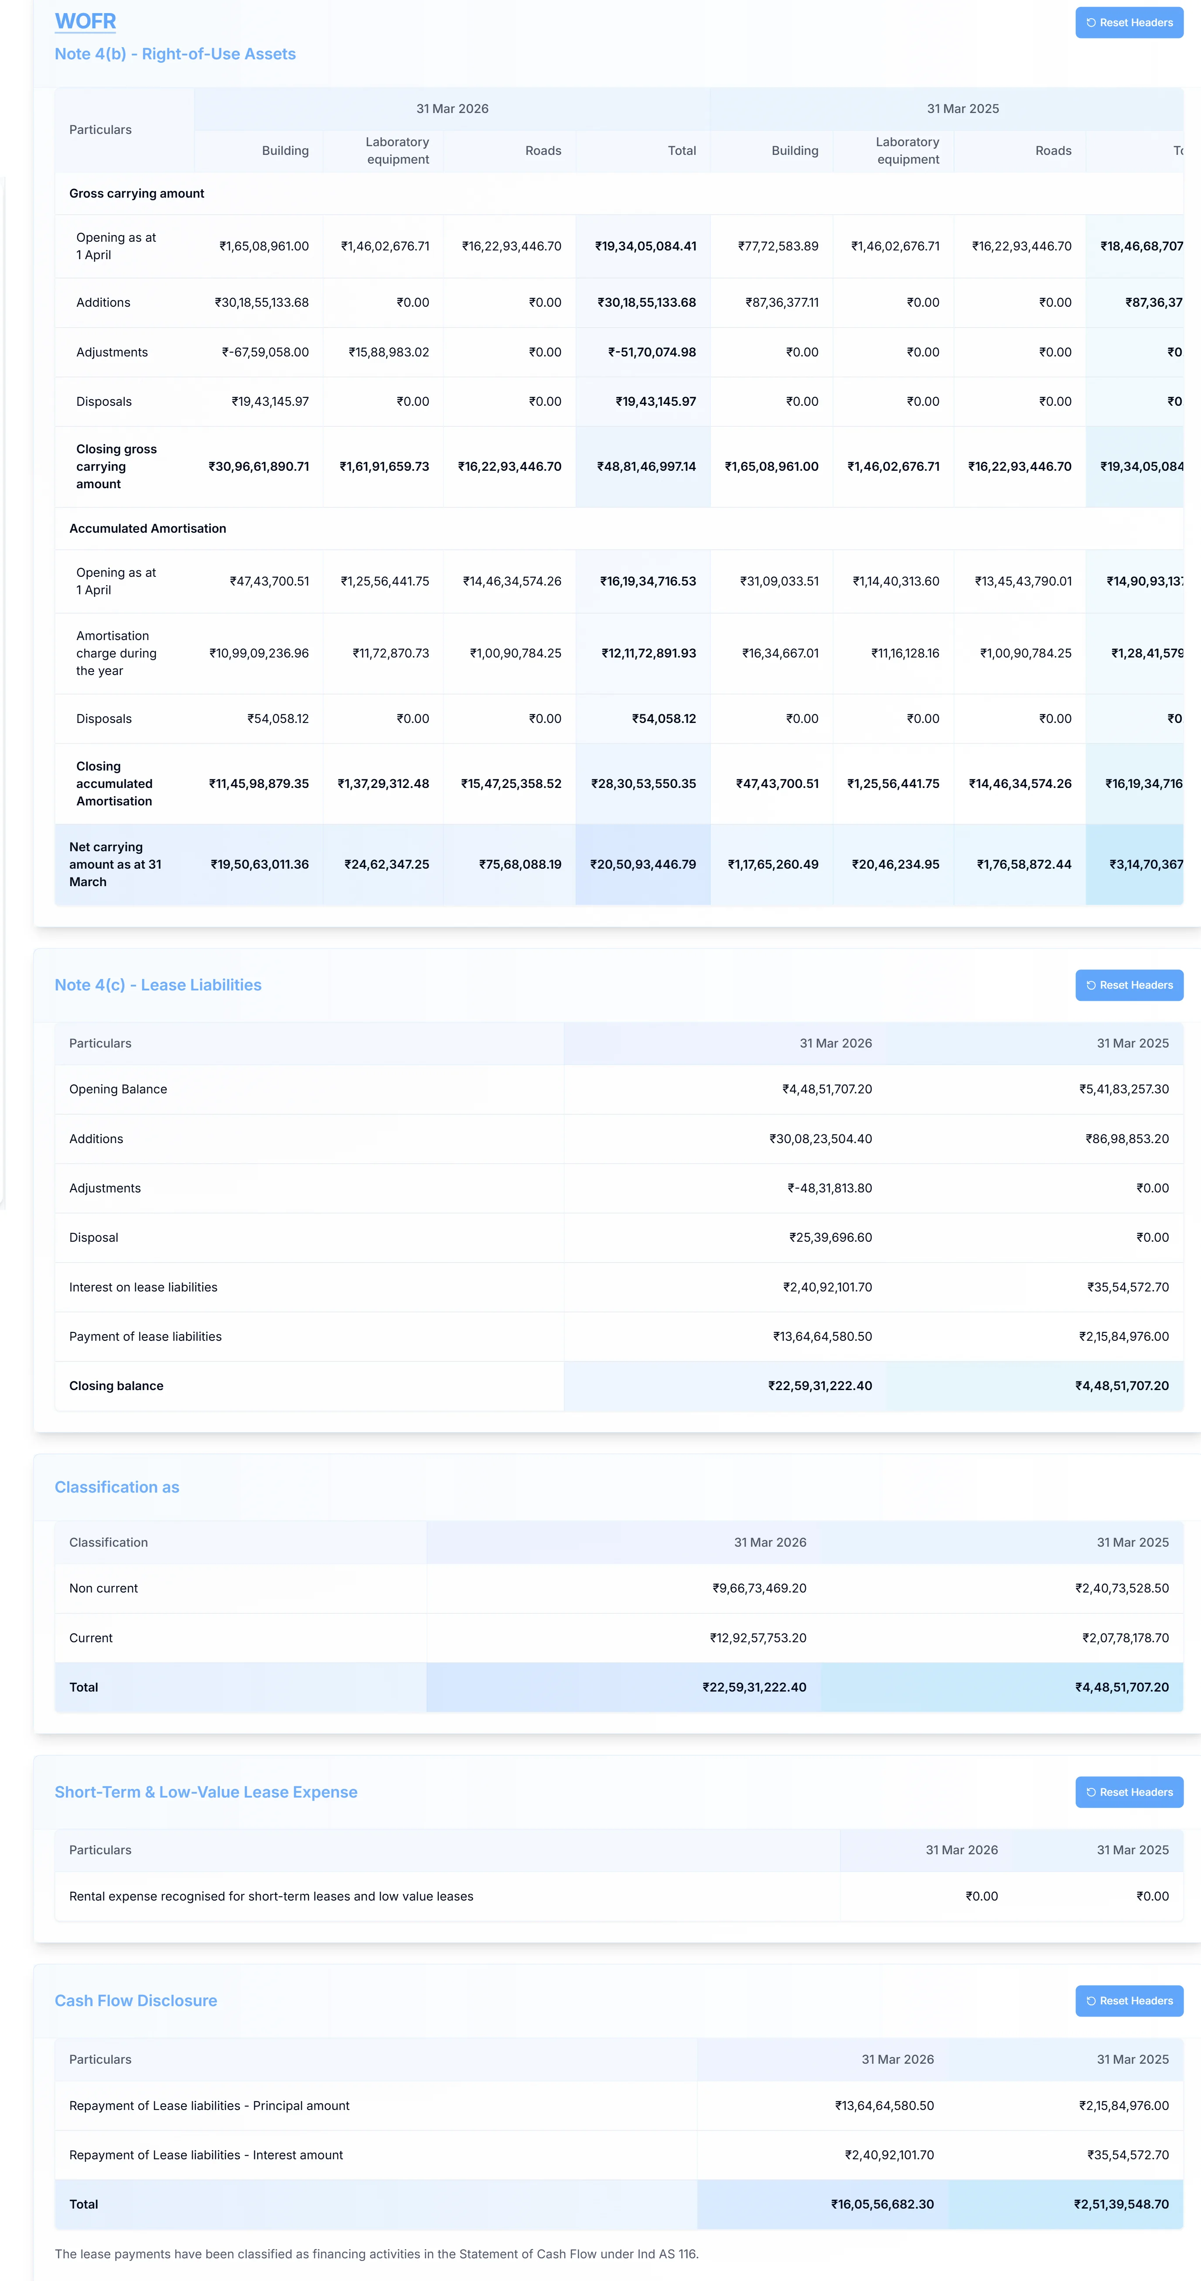1201x2281 pixels.
Task: Select 2025 lease opening balance ₹5,41,83,257.30
Action: point(1124,1089)
